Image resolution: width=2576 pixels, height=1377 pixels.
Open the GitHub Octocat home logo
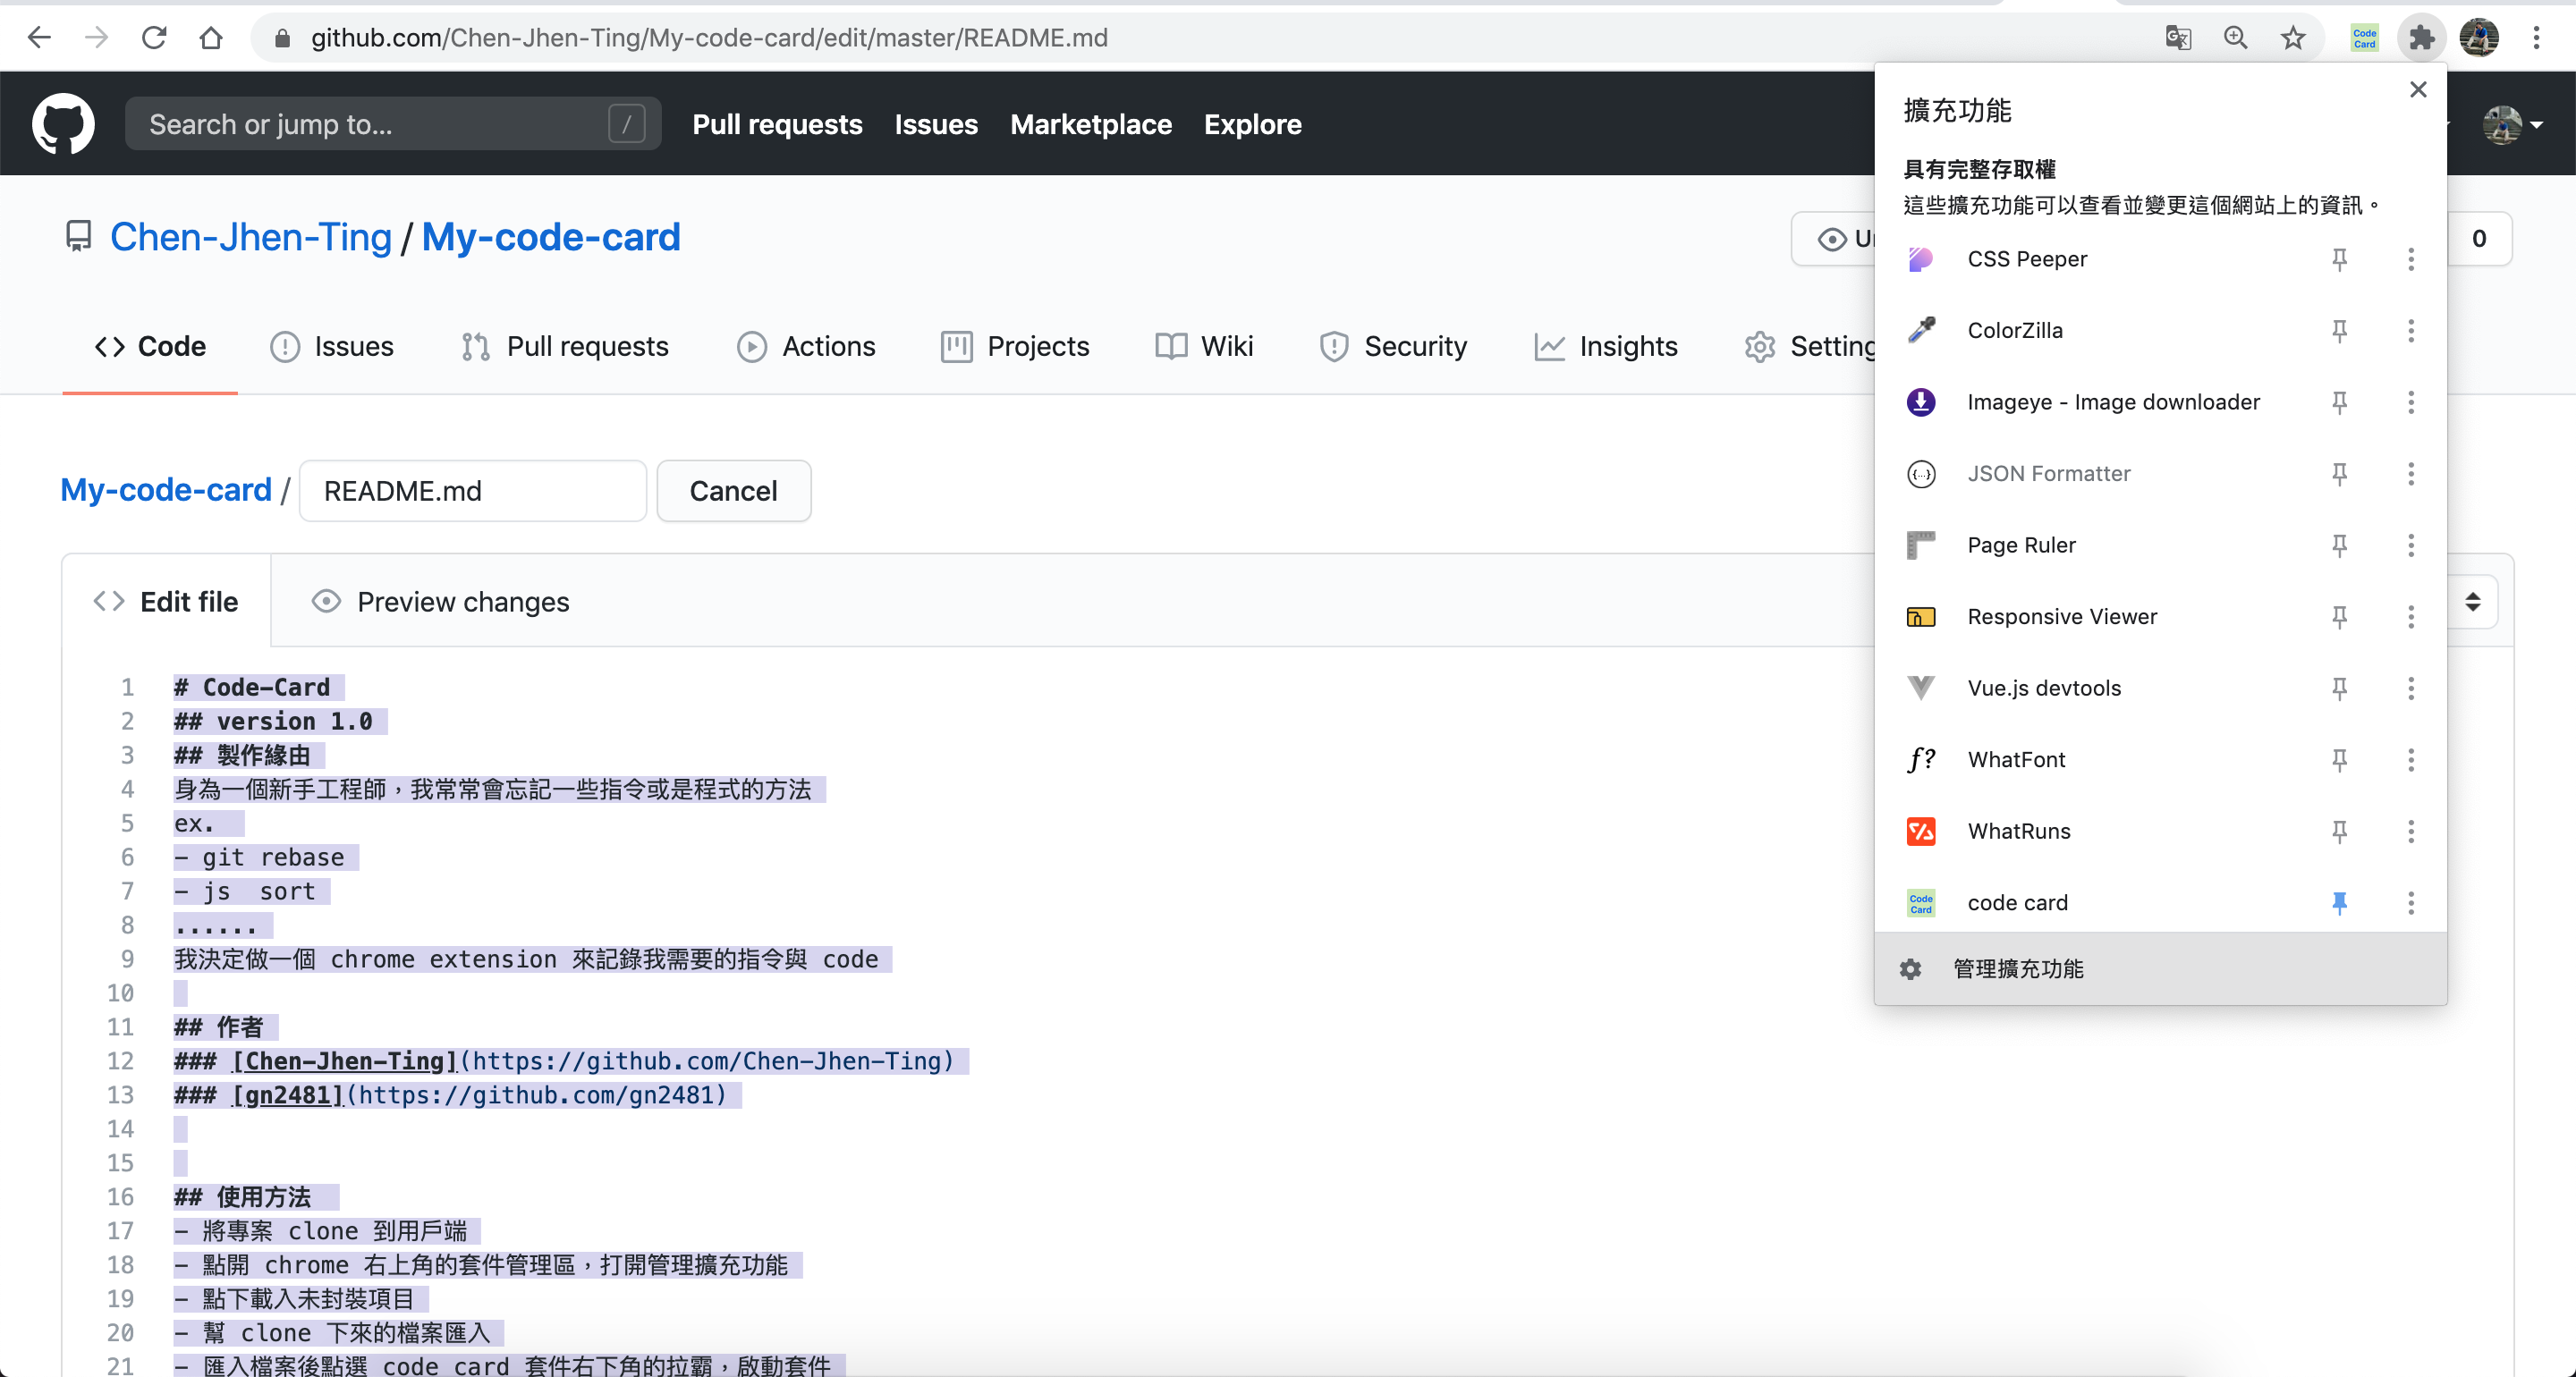63,124
